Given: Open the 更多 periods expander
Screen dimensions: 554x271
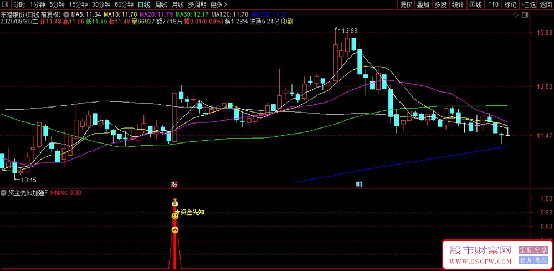Looking at the screenshot, I should (x=218, y=4).
